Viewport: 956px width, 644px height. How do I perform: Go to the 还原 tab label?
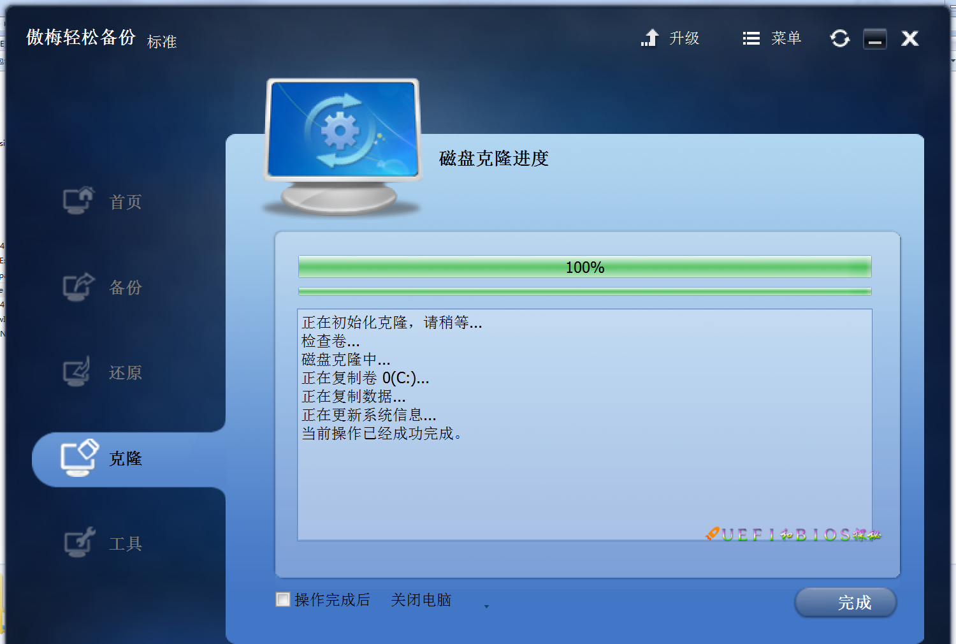126,373
